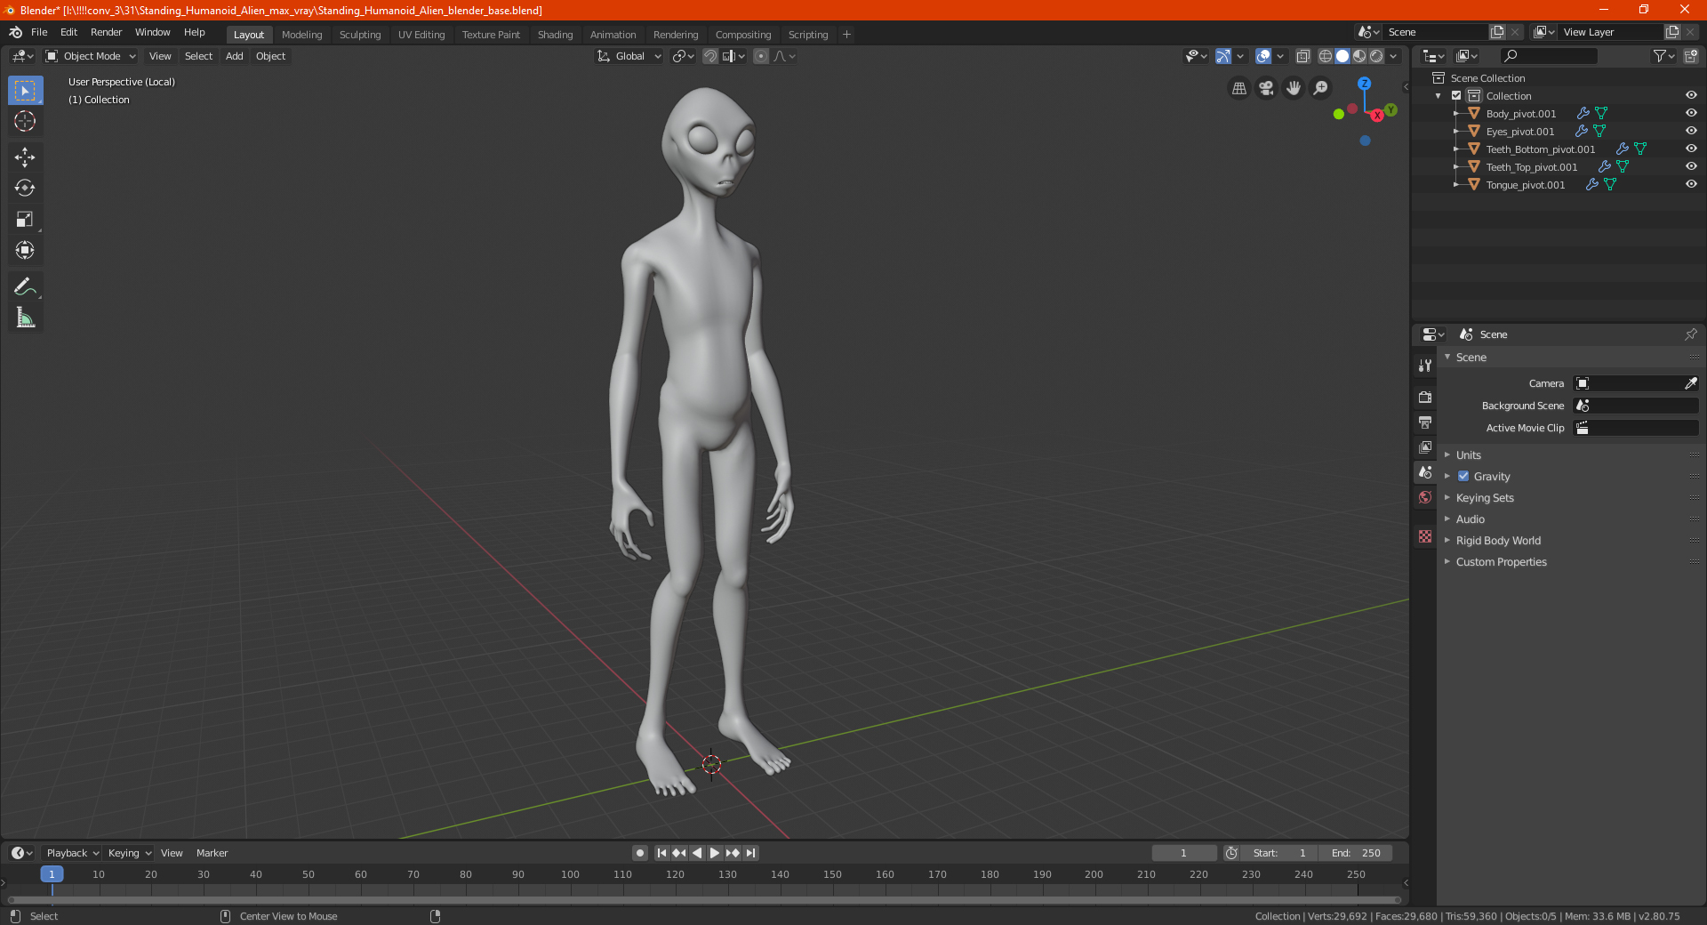Open the viewport Add menu

234,56
